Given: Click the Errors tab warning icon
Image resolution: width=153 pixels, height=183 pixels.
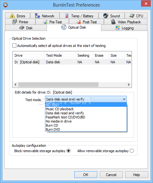Looking at the screenshot, I should 12,16.
